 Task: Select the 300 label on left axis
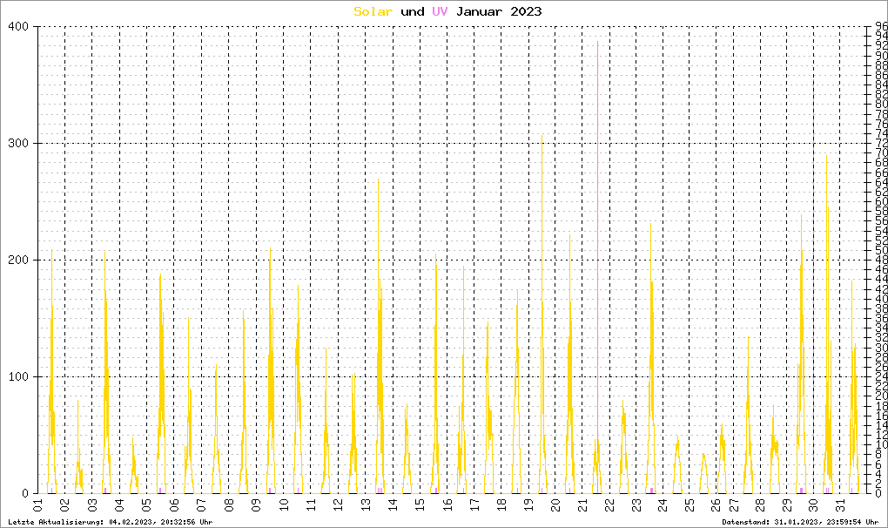point(19,144)
